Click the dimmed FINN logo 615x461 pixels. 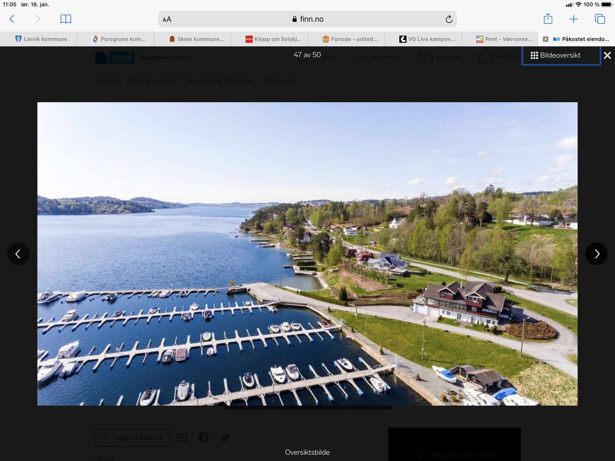pos(115,57)
